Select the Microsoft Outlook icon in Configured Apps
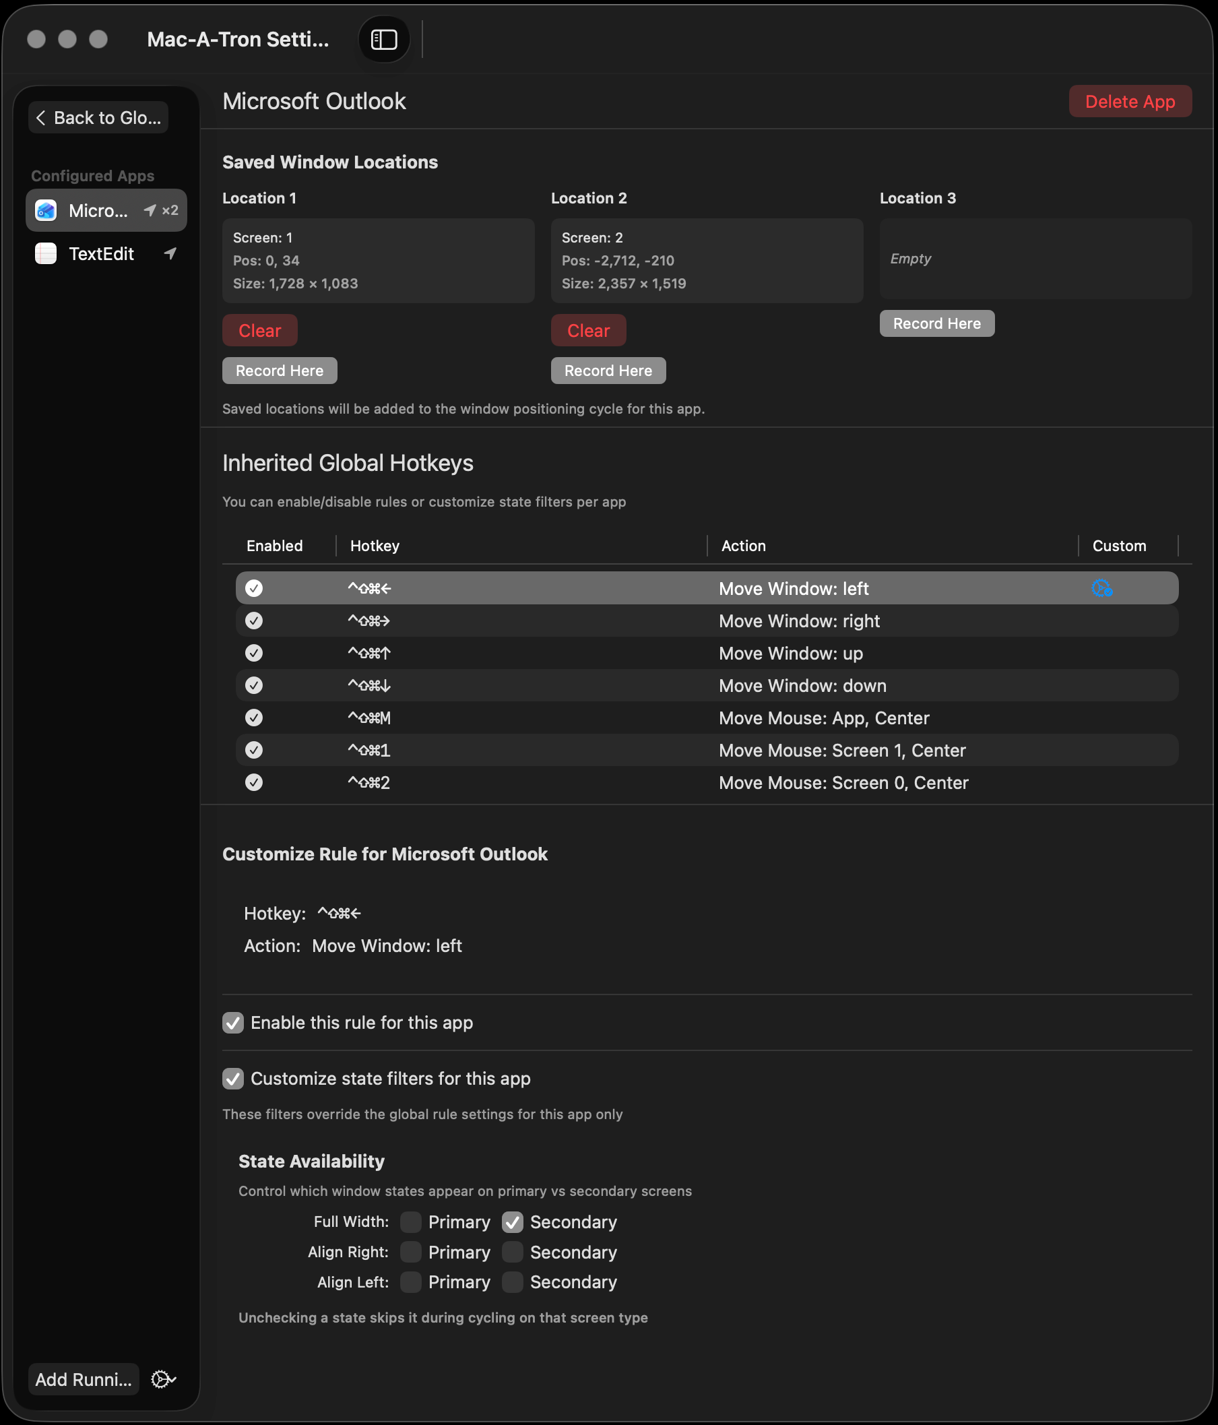 tap(45, 210)
